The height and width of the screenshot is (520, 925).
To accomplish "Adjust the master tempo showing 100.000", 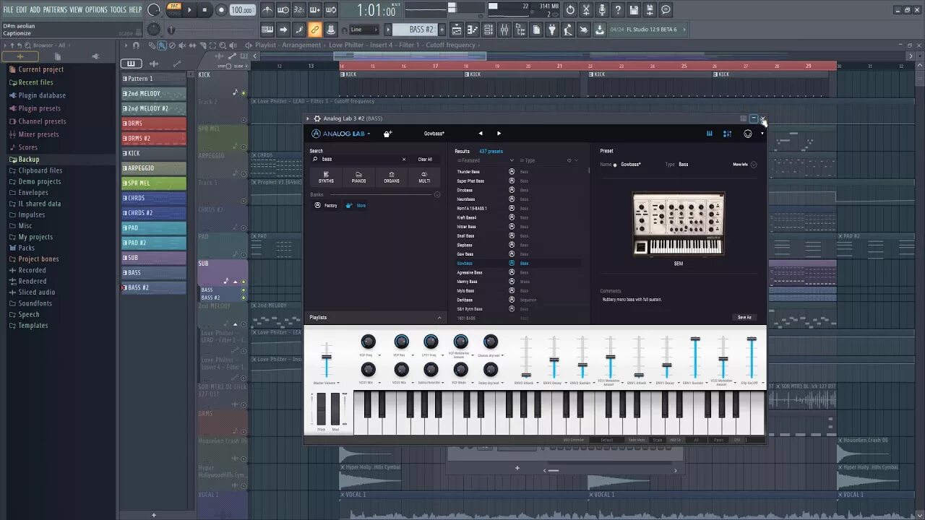I will (242, 9).
